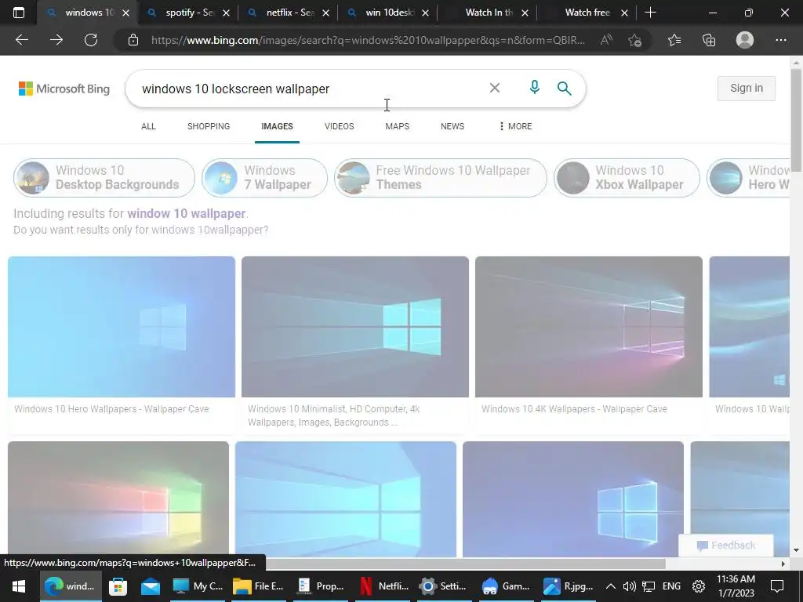Show hidden tray icons

pos(610,586)
